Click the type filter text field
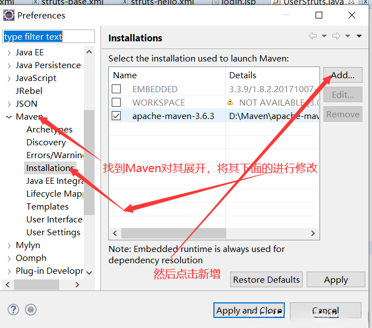 click(49, 36)
